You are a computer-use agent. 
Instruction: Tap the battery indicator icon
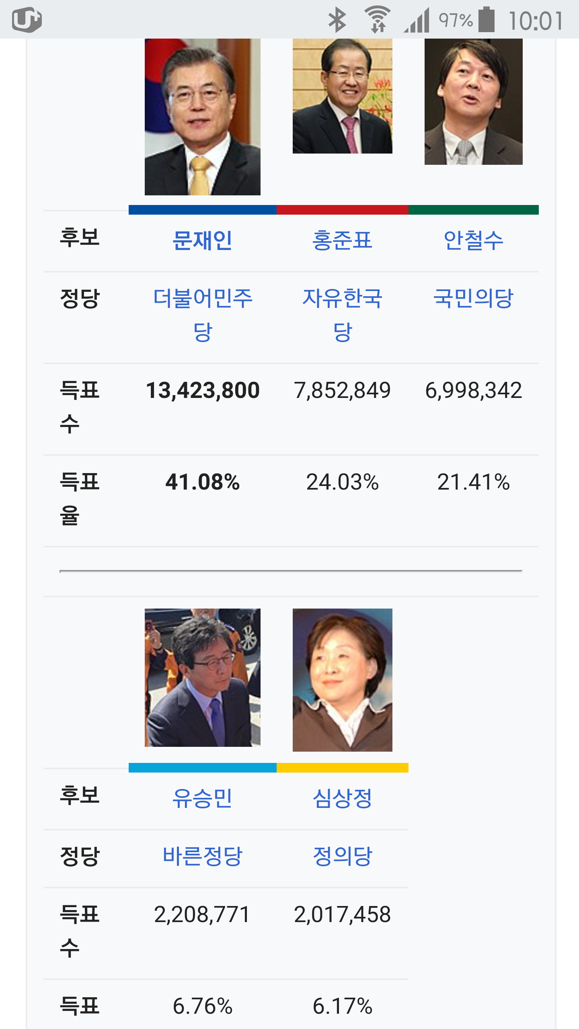pyautogui.click(x=487, y=19)
